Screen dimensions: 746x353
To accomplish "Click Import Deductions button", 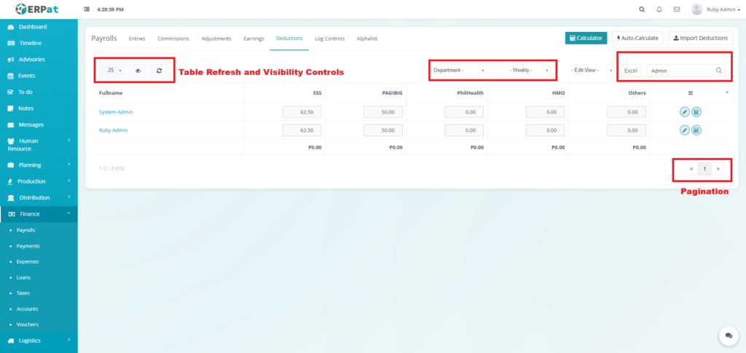I will tap(700, 38).
